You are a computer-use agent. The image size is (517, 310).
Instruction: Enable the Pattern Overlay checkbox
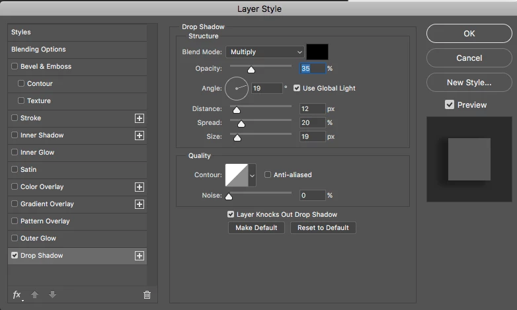click(15, 221)
